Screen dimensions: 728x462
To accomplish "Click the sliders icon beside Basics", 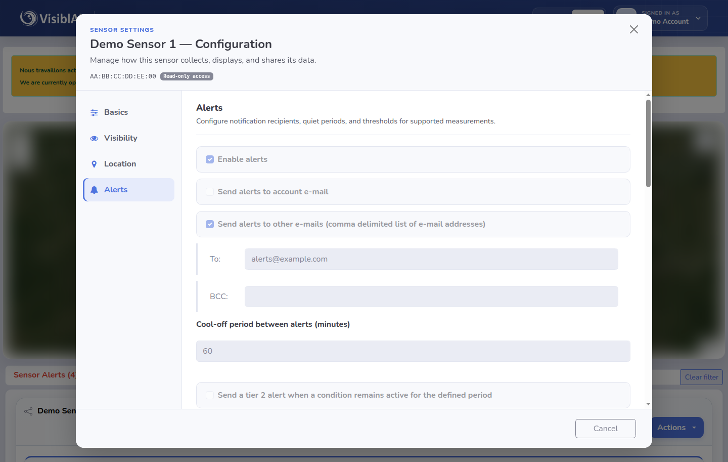I will click(94, 113).
